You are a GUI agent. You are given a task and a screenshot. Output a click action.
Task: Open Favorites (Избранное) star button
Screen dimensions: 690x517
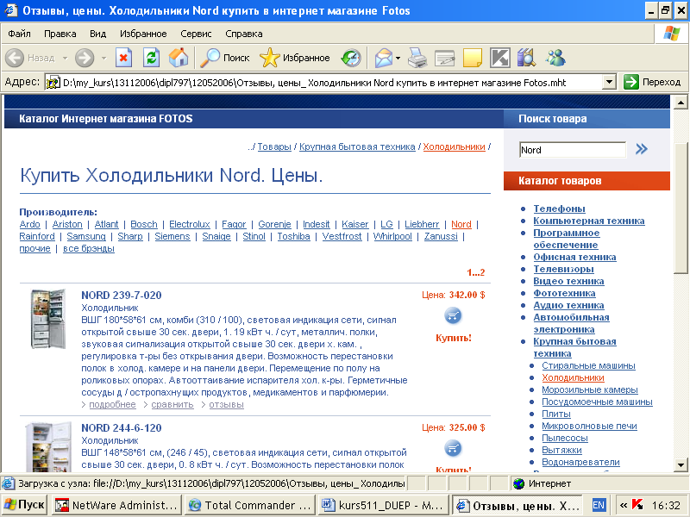coord(294,58)
